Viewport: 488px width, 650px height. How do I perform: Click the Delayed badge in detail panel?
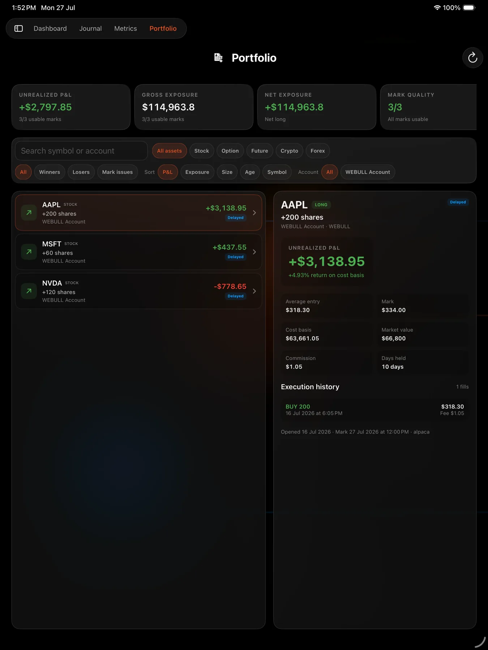pos(458,202)
